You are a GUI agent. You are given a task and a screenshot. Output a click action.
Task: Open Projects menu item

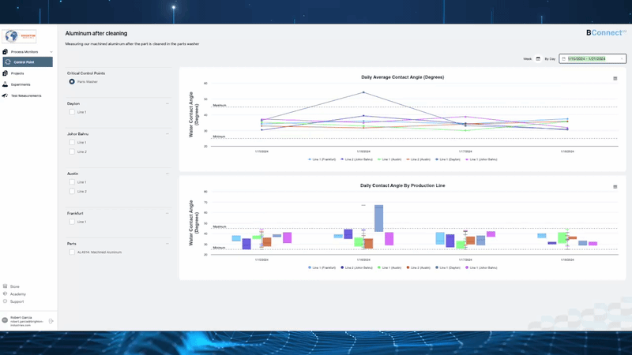coord(17,73)
